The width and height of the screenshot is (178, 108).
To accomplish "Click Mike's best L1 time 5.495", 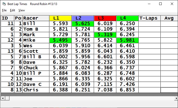I will 60,40.
